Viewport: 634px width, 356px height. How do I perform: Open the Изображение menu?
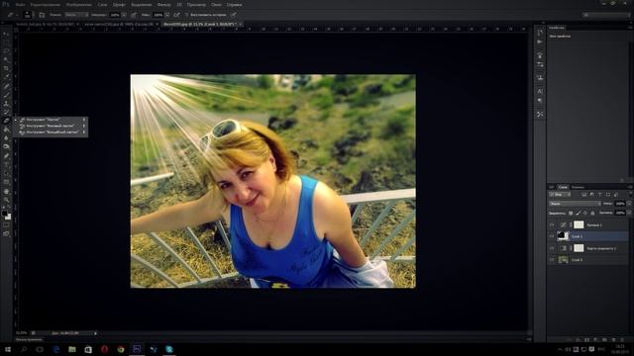(x=79, y=4)
